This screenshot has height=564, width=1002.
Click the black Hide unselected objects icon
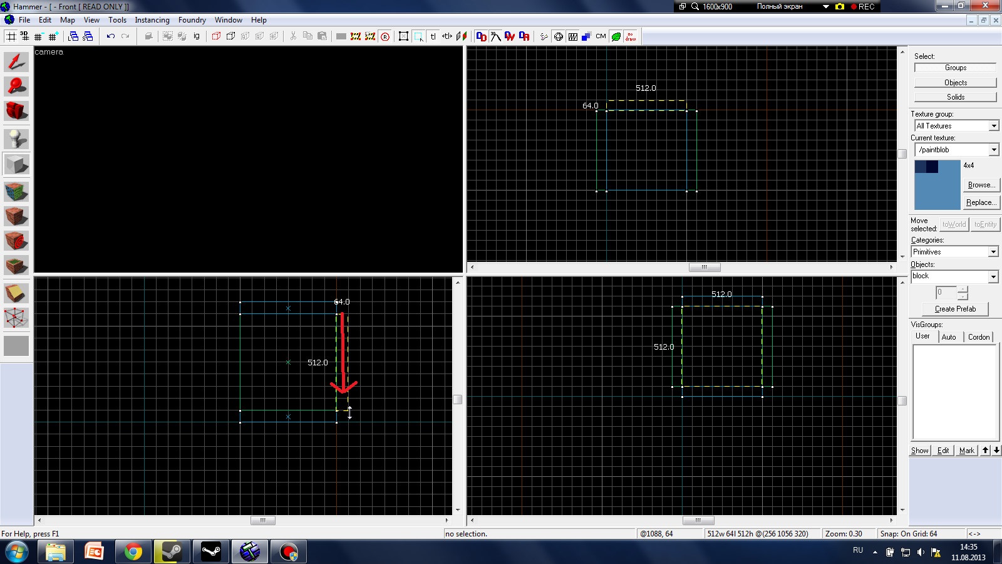(x=230, y=36)
